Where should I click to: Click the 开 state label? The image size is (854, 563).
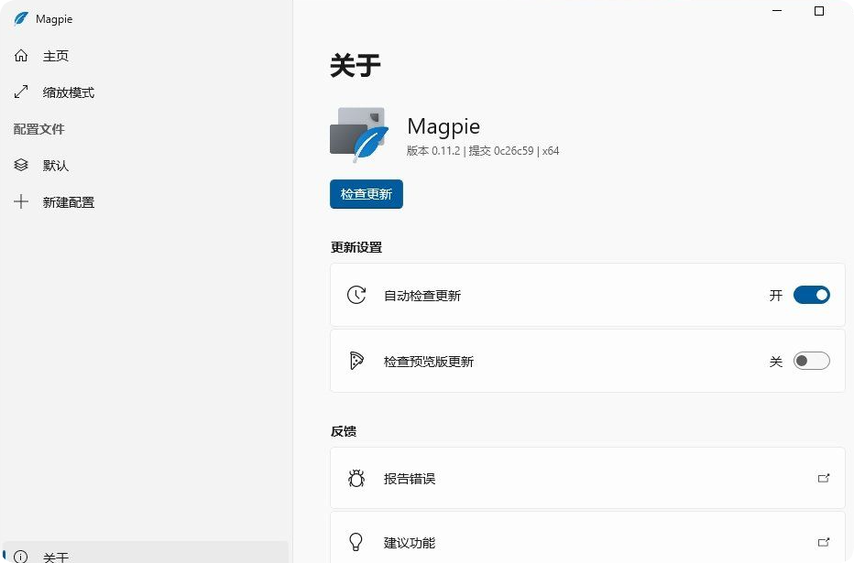pyautogui.click(x=775, y=296)
